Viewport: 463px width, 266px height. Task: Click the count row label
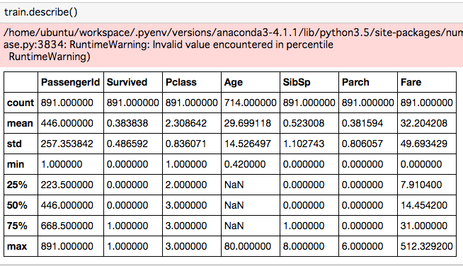[21, 103]
